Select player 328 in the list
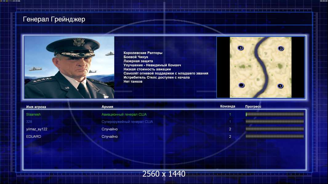Viewport: 328px width, 184px height. tap(29, 122)
